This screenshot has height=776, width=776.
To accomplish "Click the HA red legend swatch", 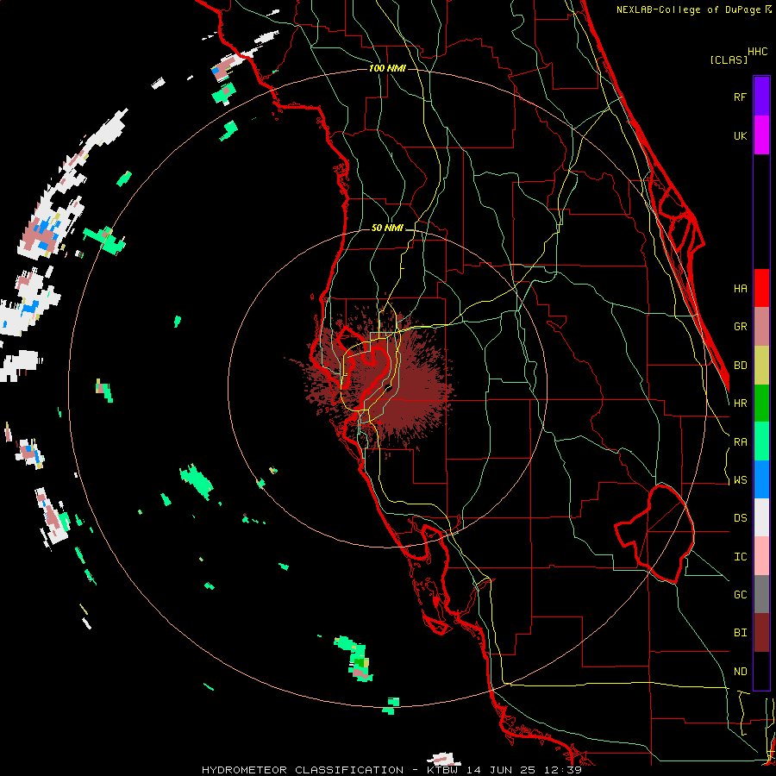I will [761, 288].
